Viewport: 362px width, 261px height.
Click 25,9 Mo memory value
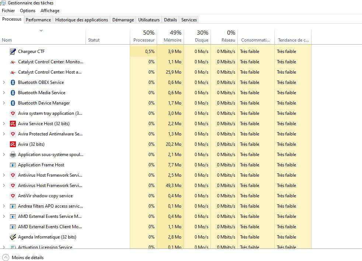[174, 72]
